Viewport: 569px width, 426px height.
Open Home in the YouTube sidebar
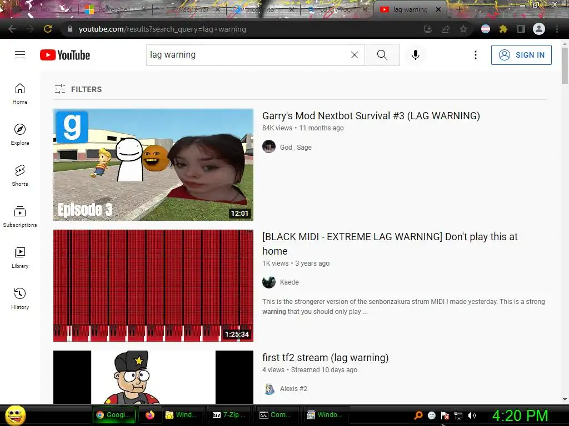click(20, 93)
